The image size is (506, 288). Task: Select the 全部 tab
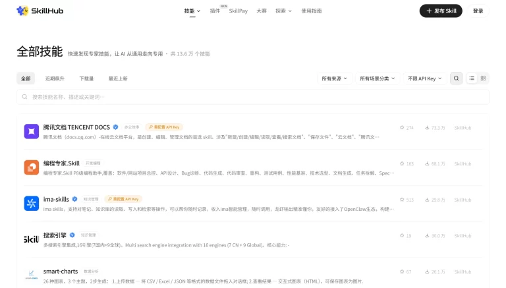[x=26, y=78]
